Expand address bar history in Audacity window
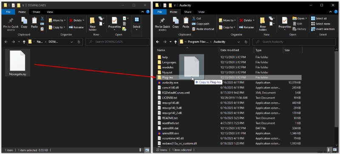Screen dimensions: 340x154 click(x=239, y=42)
